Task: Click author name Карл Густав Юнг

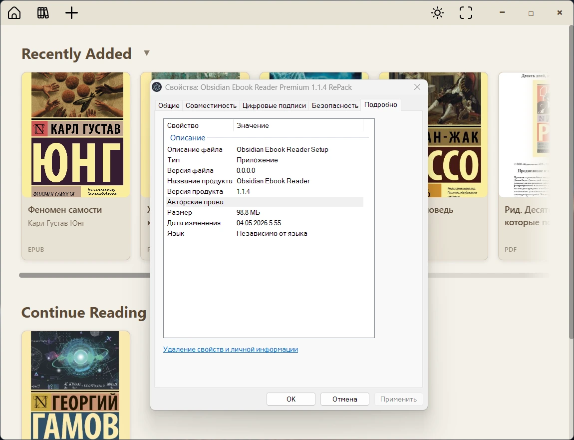Action: pos(56,223)
